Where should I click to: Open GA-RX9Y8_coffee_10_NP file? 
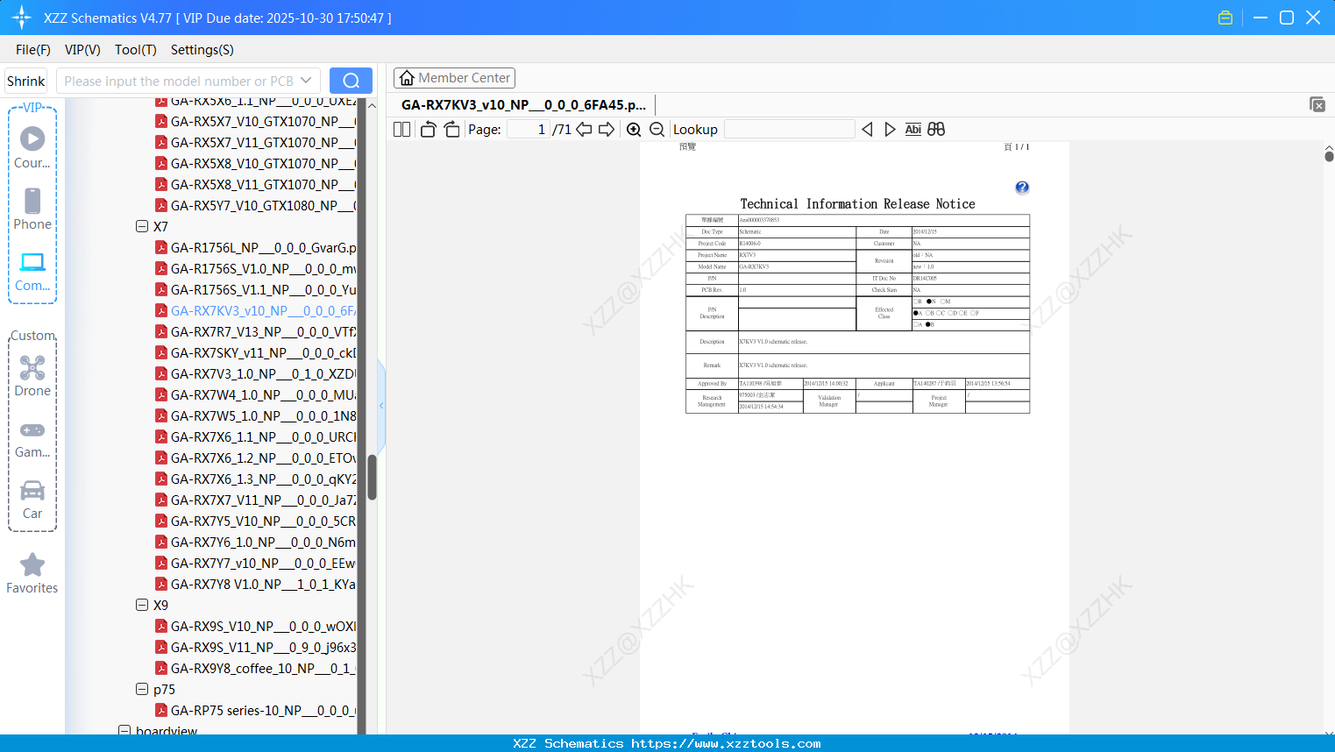[x=256, y=668]
